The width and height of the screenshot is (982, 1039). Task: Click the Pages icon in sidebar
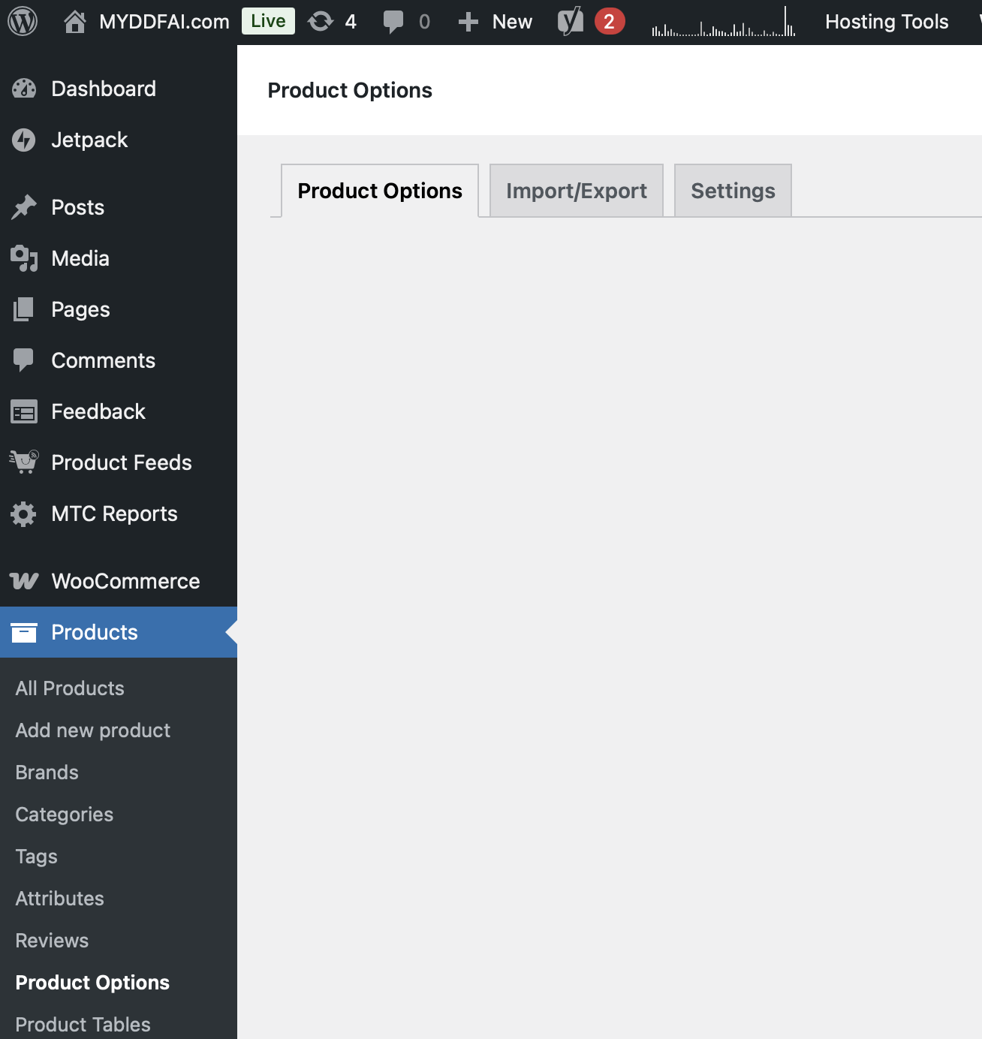point(24,309)
